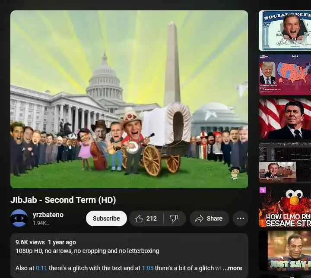
Task: Open the Just Say video thumbnail
Action: (x=285, y=251)
